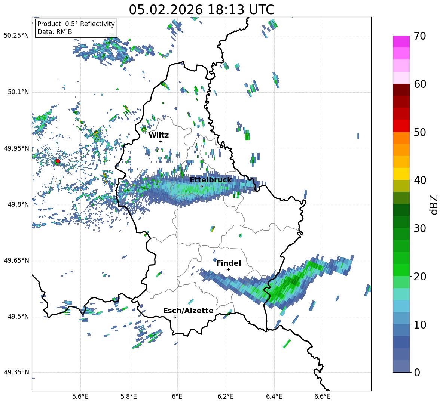Image resolution: width=443 pixels, height=404 pixels.
Task: Click the 6.2°E longitude label
Action: click(226, 397)
